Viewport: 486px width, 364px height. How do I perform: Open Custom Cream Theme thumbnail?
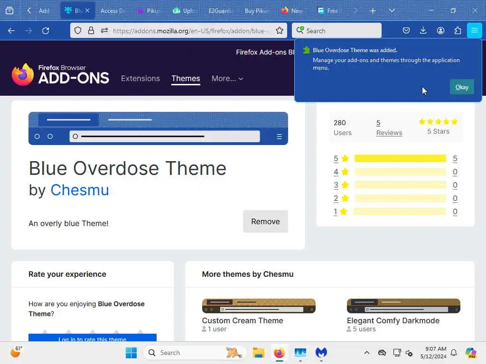point(259,306)
